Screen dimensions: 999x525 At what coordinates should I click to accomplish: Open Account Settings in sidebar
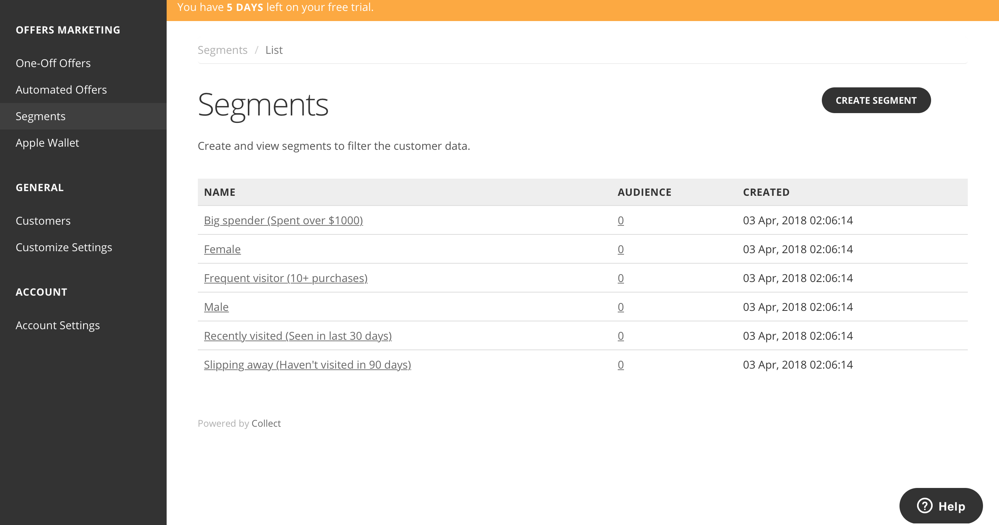(58, 325)
